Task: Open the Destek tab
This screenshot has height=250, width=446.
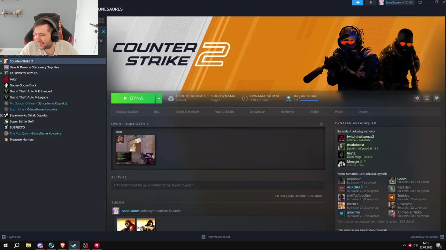Action: click(x=363, y=112)
